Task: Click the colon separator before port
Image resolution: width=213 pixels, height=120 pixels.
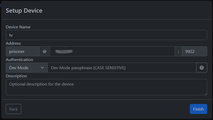Action: 178,51
